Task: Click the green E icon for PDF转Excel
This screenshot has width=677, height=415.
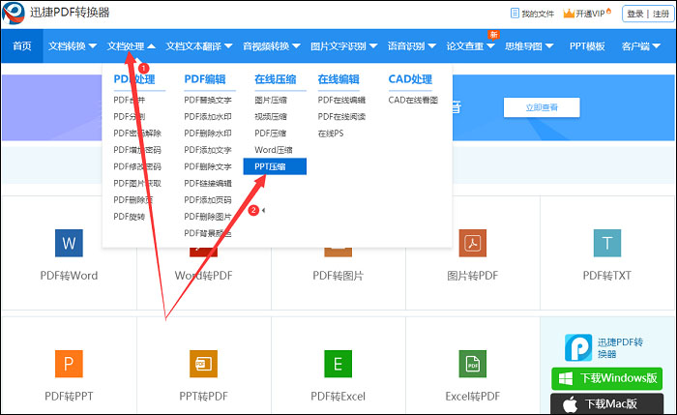Action: click(338, 364)
